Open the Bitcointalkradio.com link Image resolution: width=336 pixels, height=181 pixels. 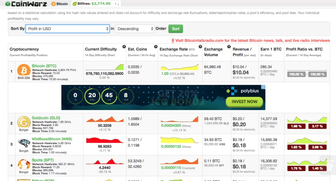253,41
